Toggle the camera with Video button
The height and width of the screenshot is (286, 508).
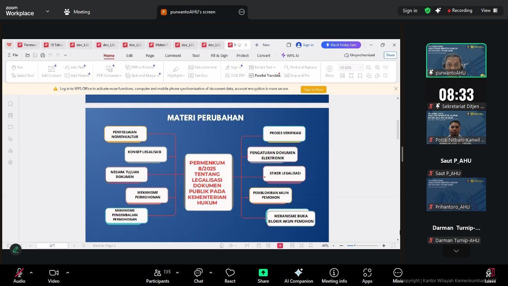54,276
